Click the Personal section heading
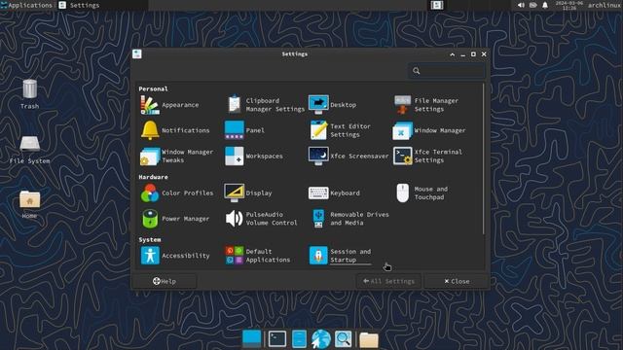The image size is (623, 350). pos(153,88)
